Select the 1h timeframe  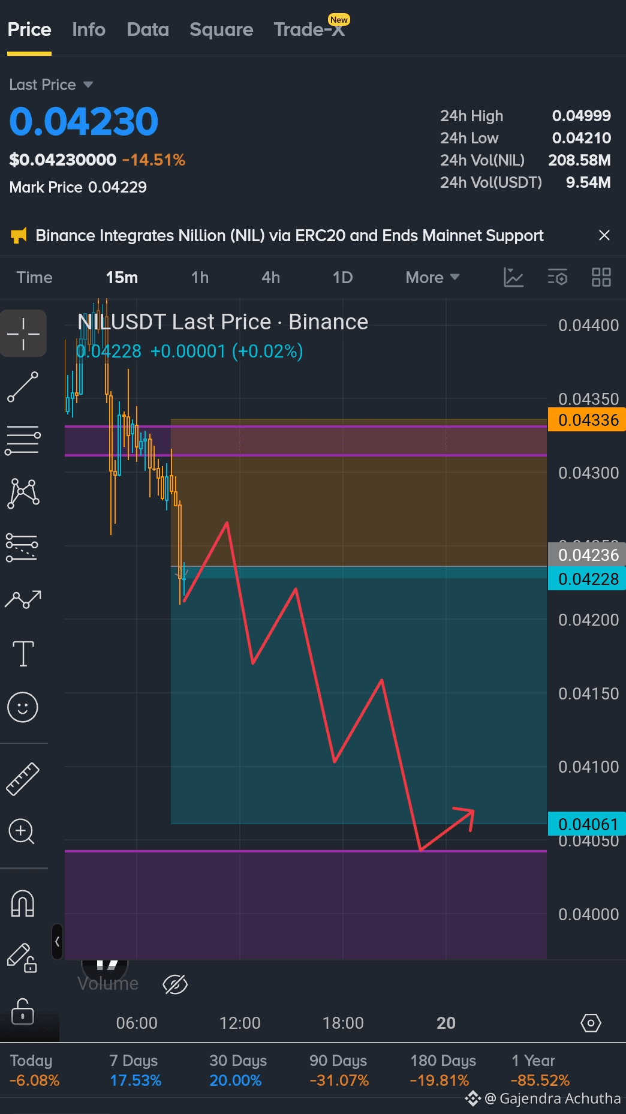(x=200, y=277)
